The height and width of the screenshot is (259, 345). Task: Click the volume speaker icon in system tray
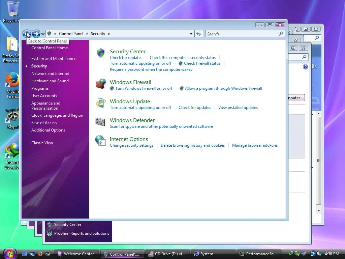tap(319, 254)
